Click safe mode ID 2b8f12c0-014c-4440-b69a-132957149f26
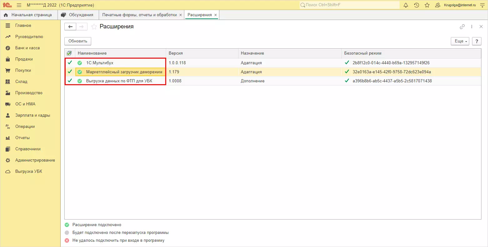 tap(391, 63)
